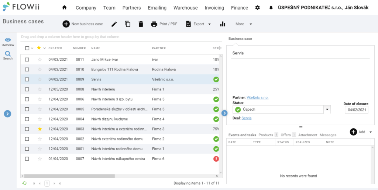Expand the left sidebar arrow button
The image size is (378, 190).
point(7,114)
